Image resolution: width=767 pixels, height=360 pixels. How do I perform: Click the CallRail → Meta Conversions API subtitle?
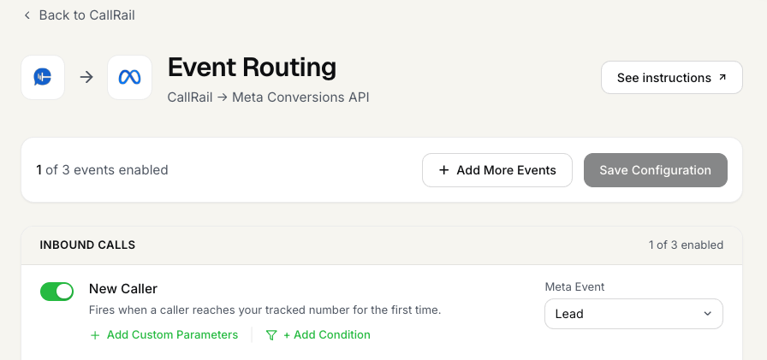tap(268, 97)
